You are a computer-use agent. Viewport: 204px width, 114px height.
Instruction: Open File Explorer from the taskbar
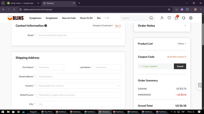8,112
